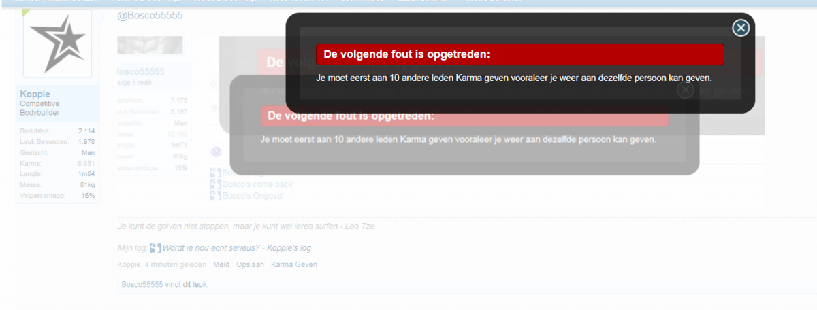817x310 pixels.
Task: Open Koppie's username profile link
Action: click(x=35, y=94)
